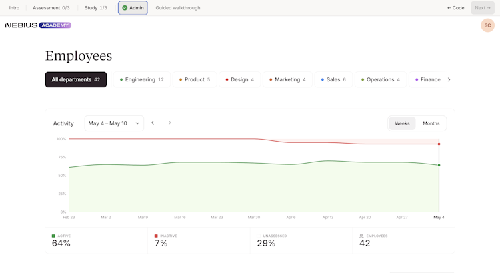Open the SC user avatar menu
The height and width of the screenshot is (273, 500).
tap(487, 25)
